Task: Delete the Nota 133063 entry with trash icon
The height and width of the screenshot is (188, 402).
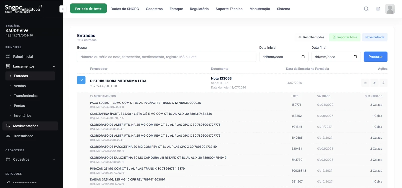Action: (383, 83)
